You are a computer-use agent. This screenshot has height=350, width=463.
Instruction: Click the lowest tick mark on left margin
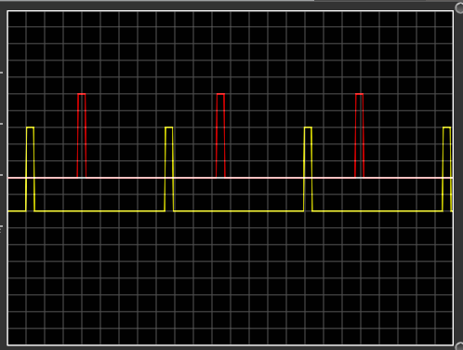(x=1, y=229)
